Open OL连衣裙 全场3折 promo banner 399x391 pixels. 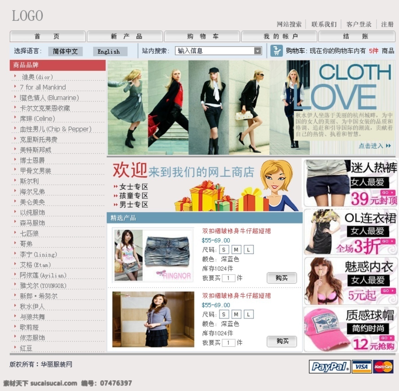pyautogui.click(x=351, y=232)
